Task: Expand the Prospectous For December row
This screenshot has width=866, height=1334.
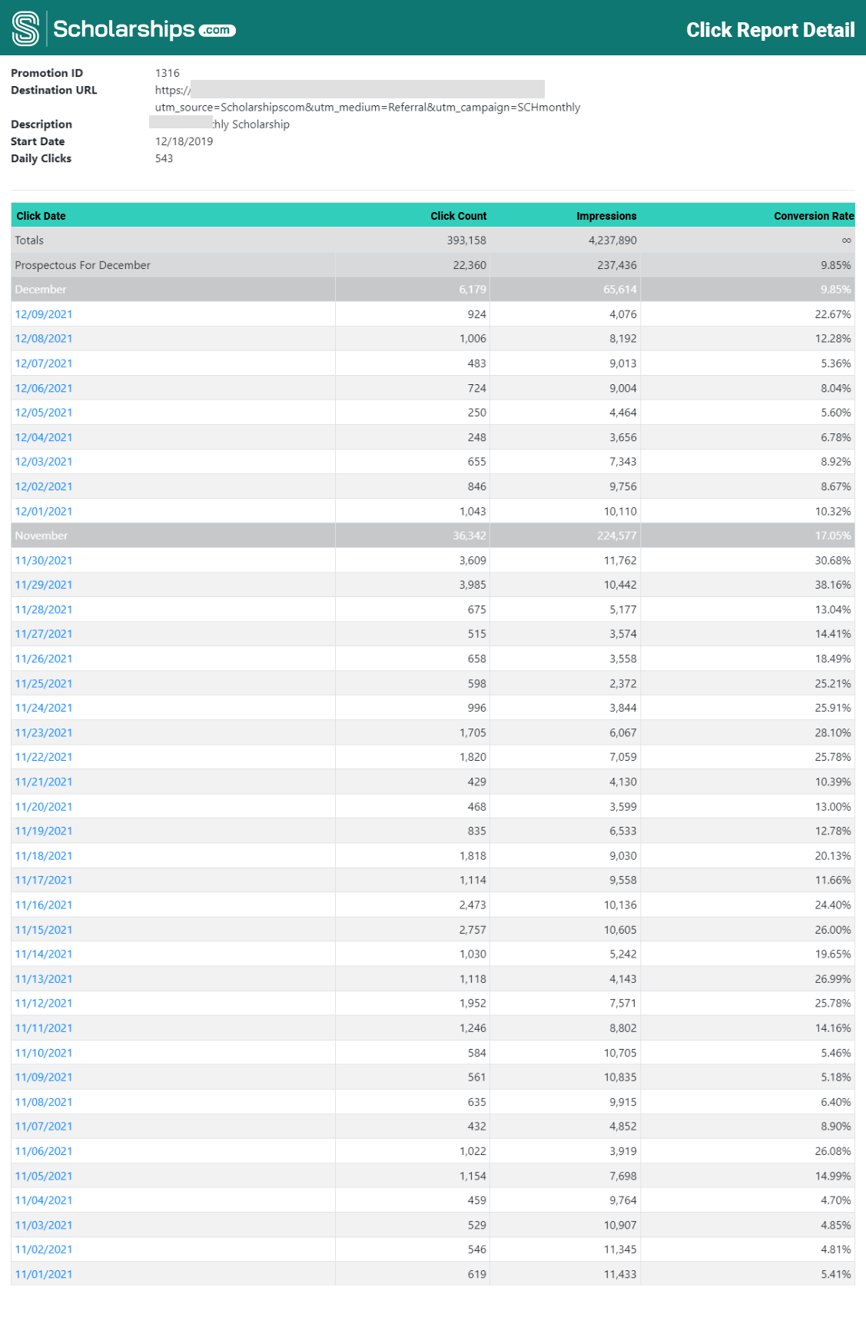Action: (x=81, y=264)
